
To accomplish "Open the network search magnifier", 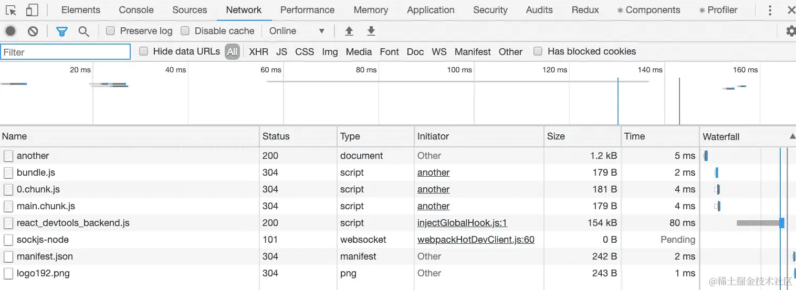I will [x=83, y=31].
